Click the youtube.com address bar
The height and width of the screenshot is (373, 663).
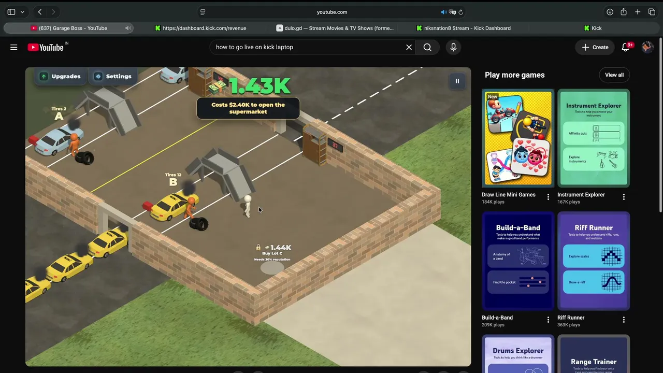pyautogui.click(x=332, y=12)
